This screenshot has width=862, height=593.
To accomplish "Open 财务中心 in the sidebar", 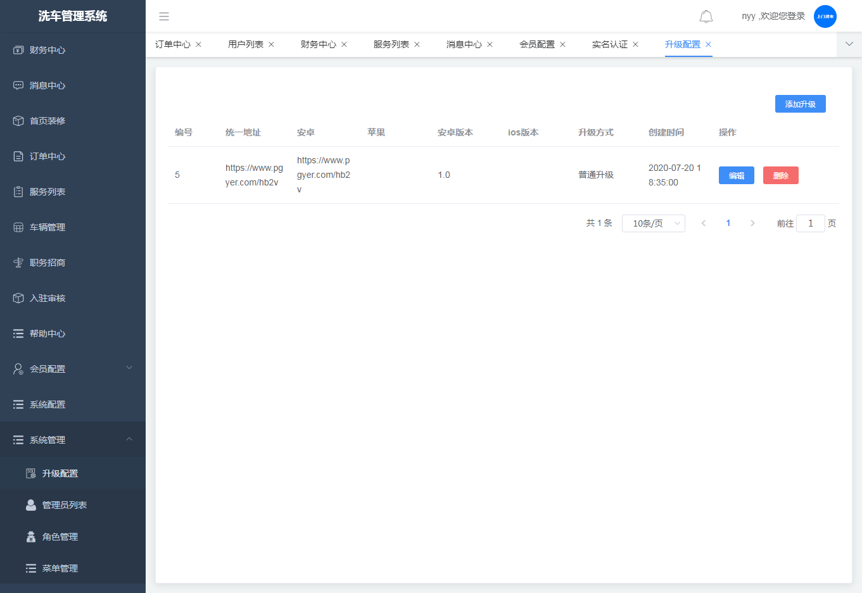I will 48,50.
